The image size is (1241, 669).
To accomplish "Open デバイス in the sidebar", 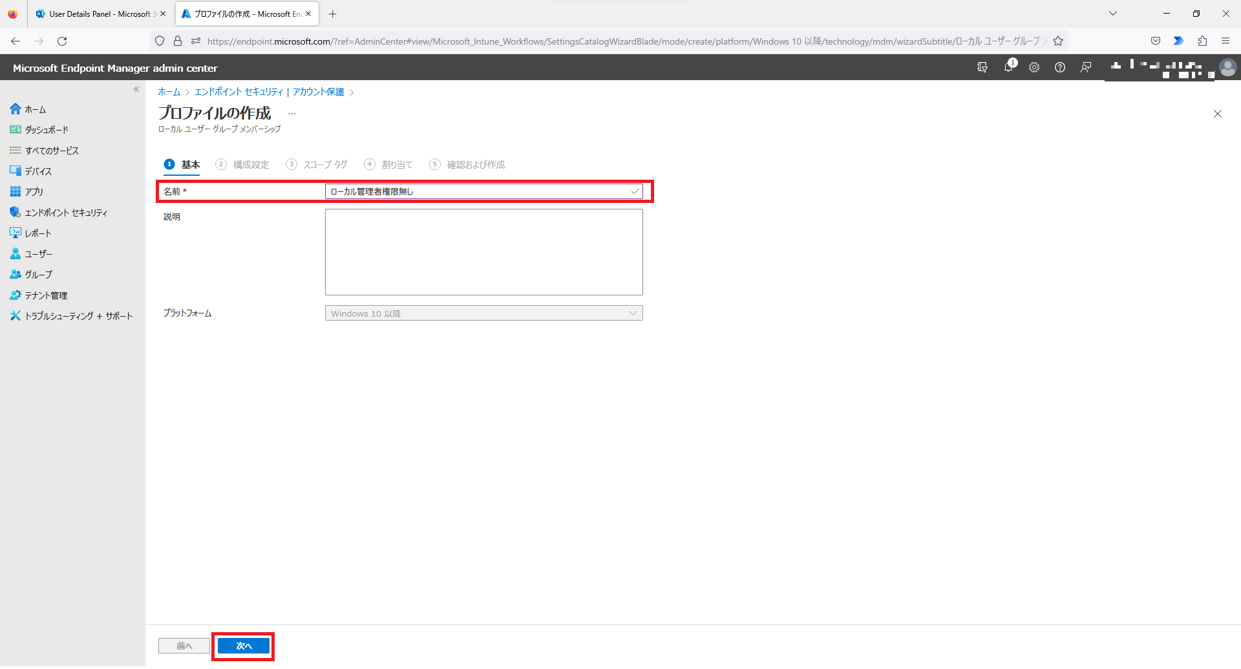I will (30, 171).
